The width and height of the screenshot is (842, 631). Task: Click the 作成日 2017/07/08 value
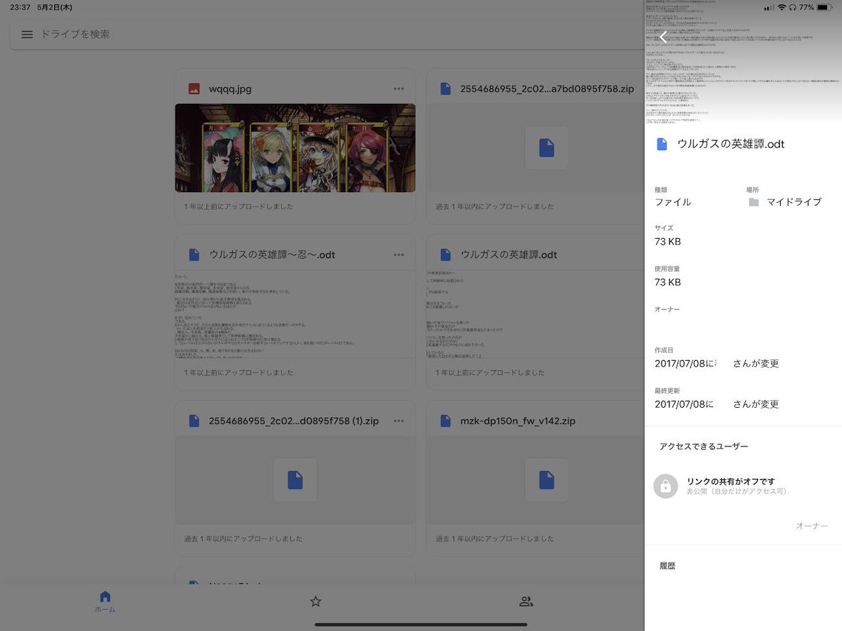click(x=716, y=364)
